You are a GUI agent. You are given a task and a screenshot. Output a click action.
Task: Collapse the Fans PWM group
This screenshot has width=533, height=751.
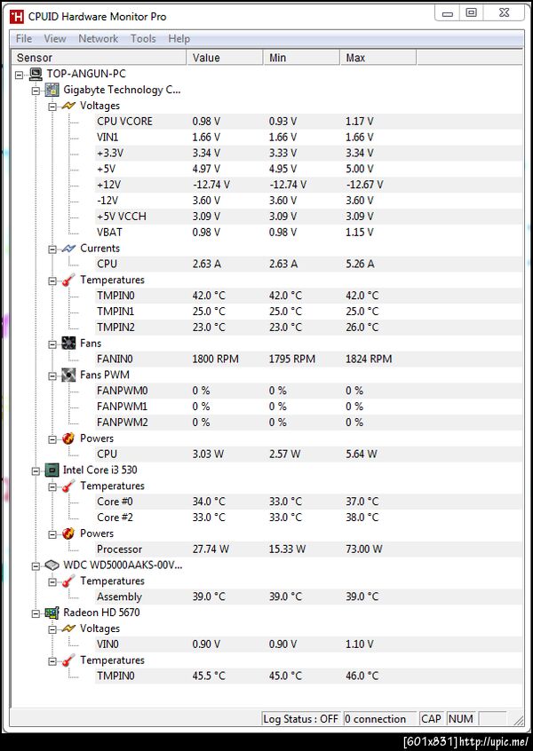click(x=52, y=376)
